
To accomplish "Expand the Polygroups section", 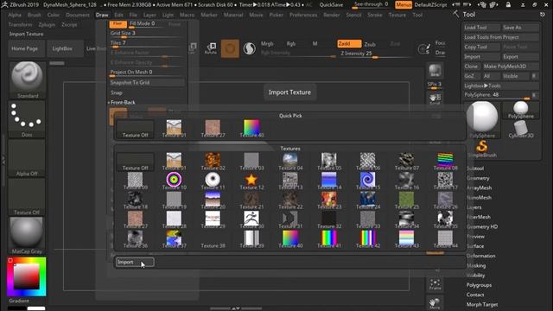I will click(x=479, y=285).
